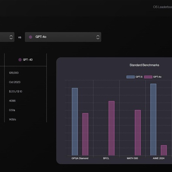Open the left model selector chevrons
The width and height of the screenshot is (172, 172).
point(11,37)
